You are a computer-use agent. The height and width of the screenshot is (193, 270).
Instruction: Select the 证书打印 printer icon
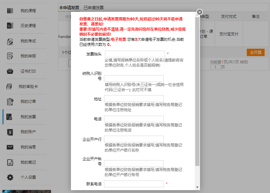click(x=10, y=71)
